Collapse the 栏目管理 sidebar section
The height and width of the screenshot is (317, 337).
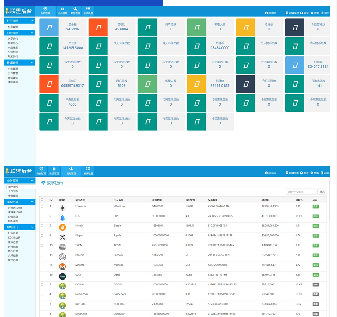(32, 20)
